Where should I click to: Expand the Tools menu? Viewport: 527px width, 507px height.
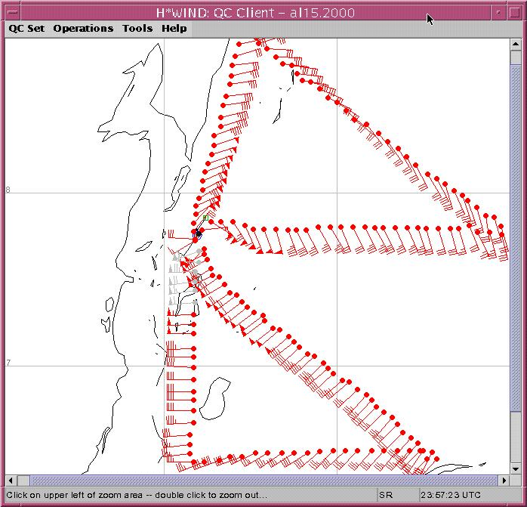137,29
